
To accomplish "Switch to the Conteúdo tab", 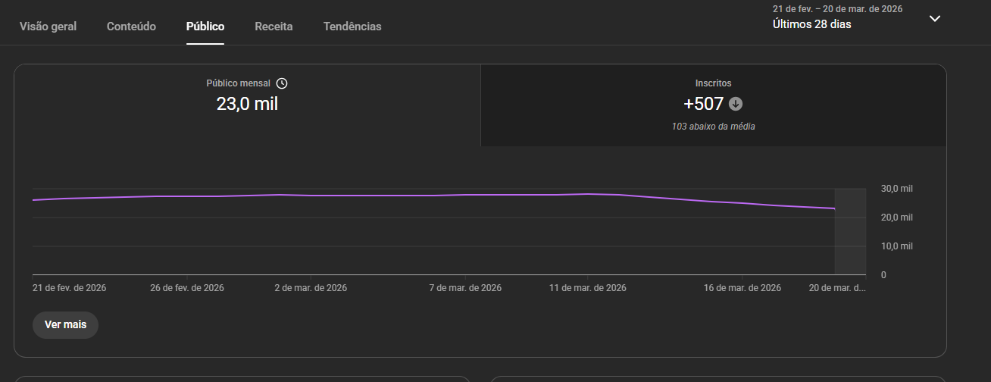I will (x=131, y=27).
